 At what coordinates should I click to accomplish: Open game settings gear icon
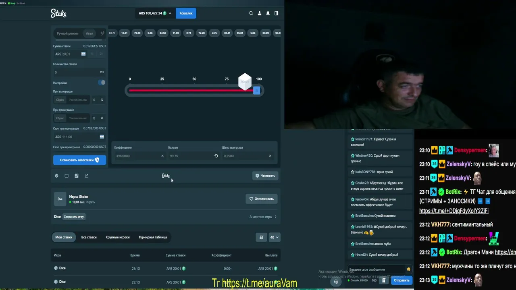pyautogui.click(x=56, y=176)
